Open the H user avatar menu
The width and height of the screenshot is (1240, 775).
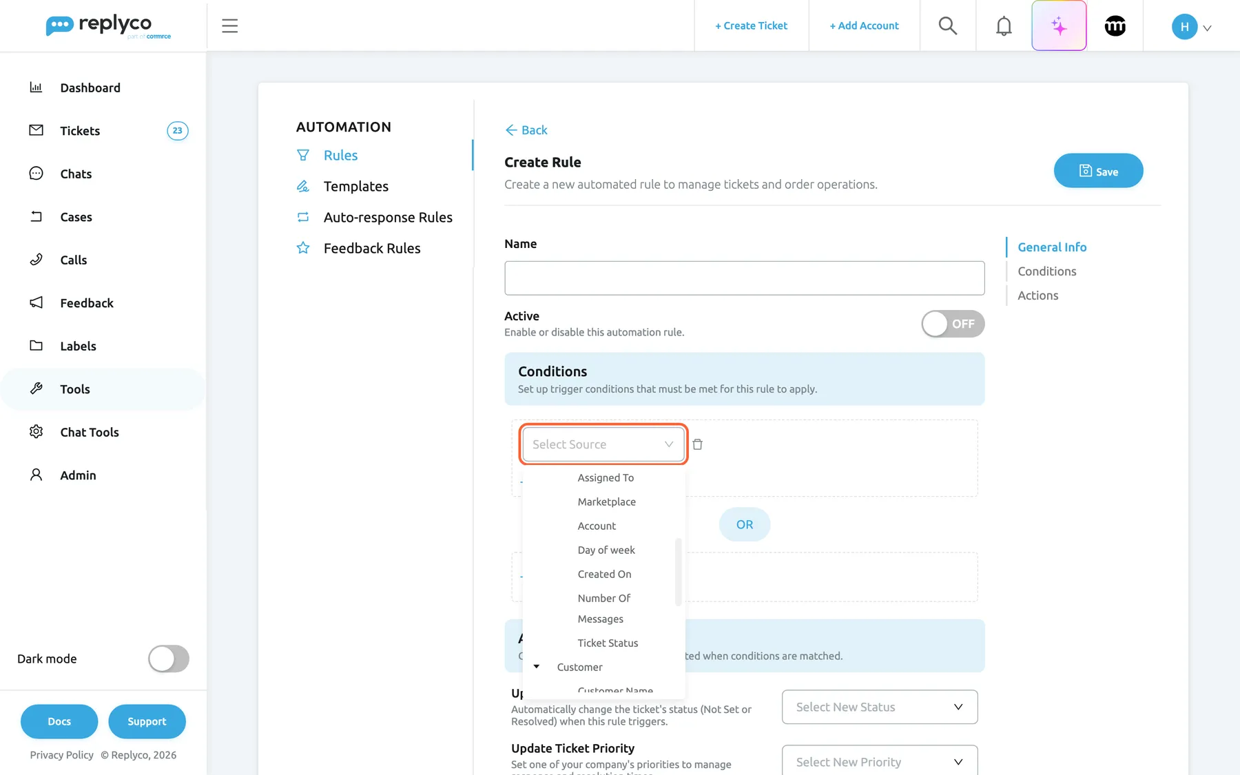click(1184, 26)
